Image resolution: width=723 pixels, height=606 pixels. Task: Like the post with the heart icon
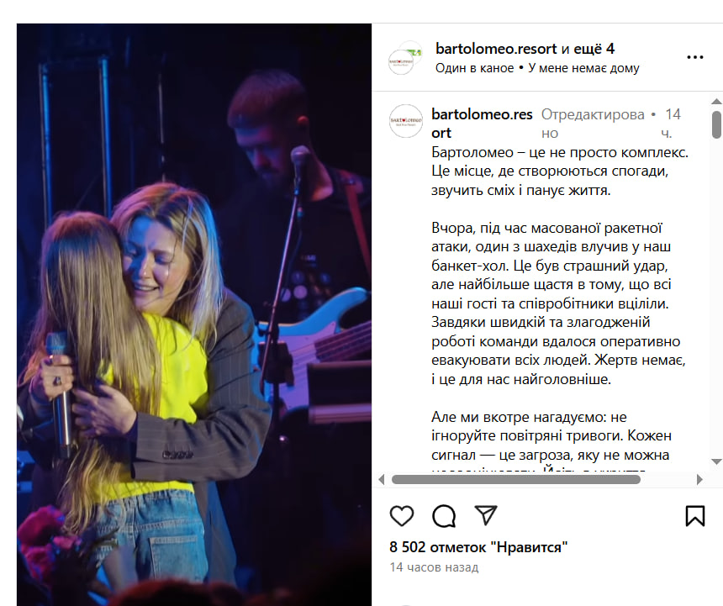[x=402, y=516]
